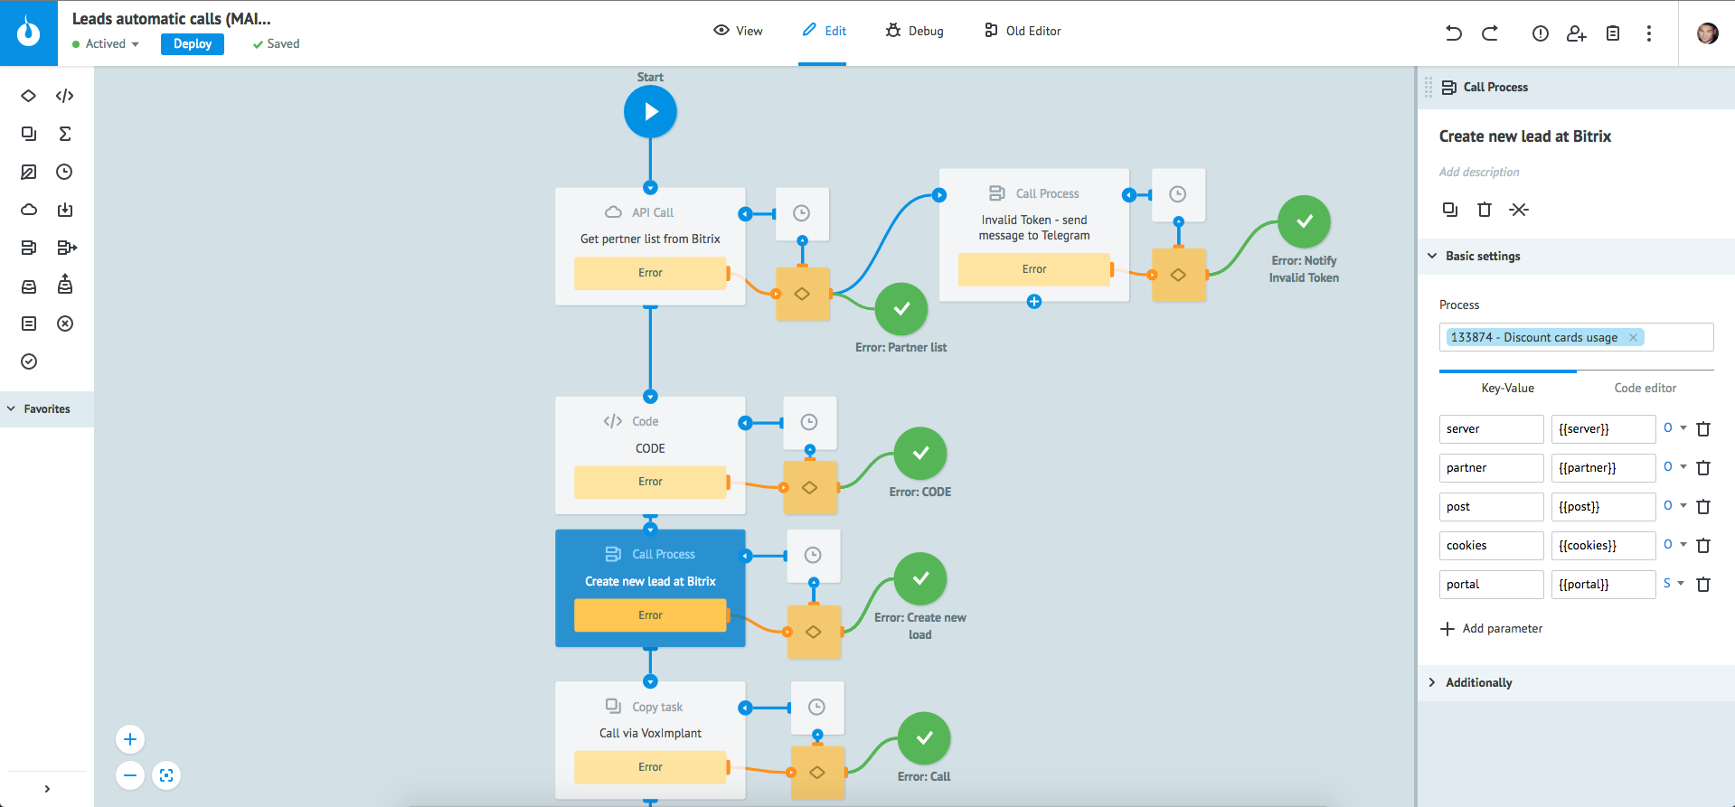Expand the Additionally section
The width and height of the screenshot is (1735, 807).
click(x=1478, y=682)
